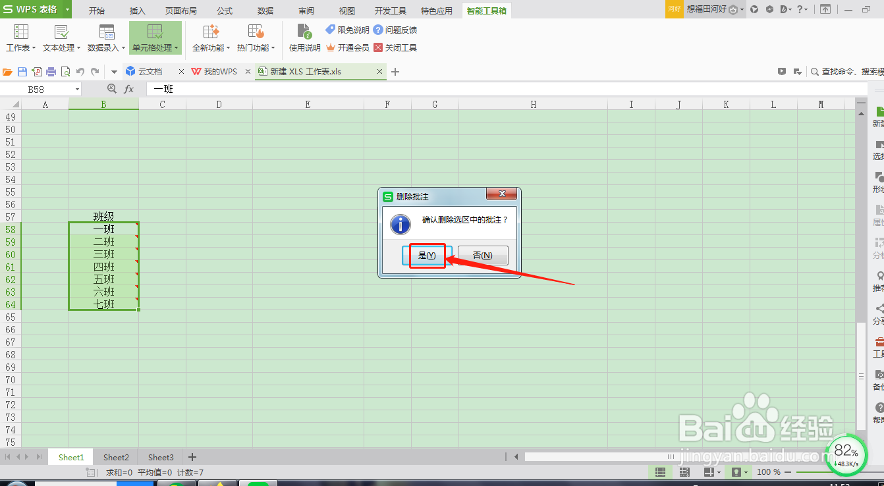Add a new sheet with the plus icon
This screenshot has width=884, height=486.
192,456
